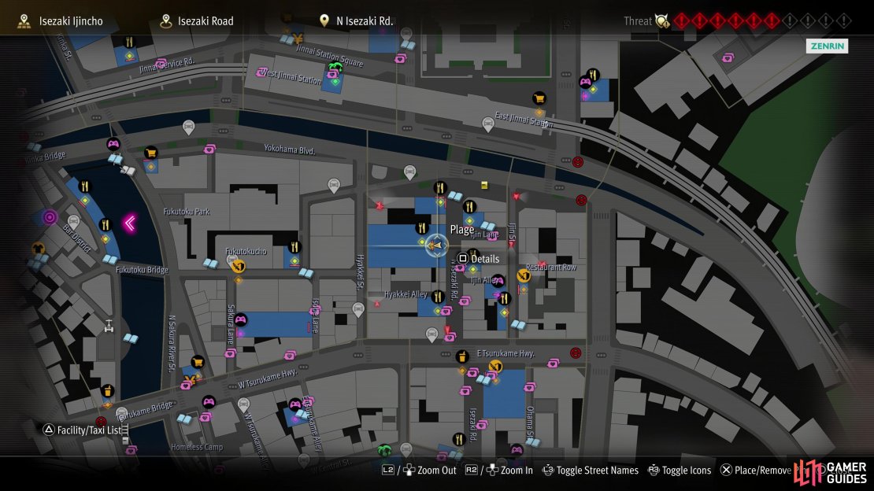Screen dimensions: 874x491
Task: Click arcade controller icon near Jinka Bridge
Action: coord(113,144)
